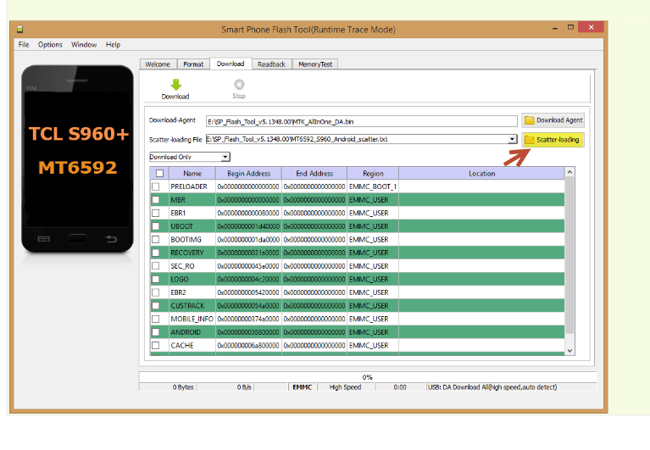Check the EBR1 partition checkbox
Image resolution: width=650 pixels, height=450 pixels.
[155, 213]
